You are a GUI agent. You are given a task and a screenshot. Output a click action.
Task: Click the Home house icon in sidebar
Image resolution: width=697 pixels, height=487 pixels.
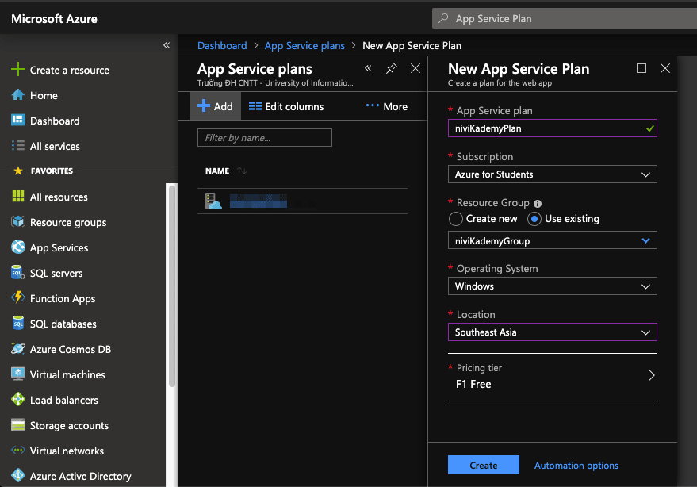point(17,94)
